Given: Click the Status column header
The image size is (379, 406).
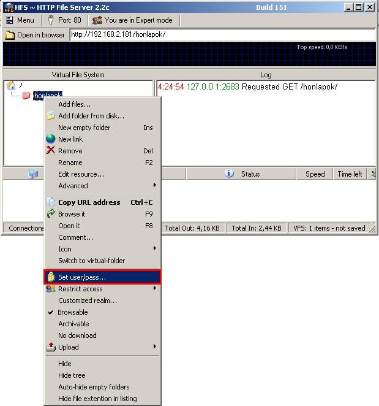Looking at the screenshot, I should (241, 174).
